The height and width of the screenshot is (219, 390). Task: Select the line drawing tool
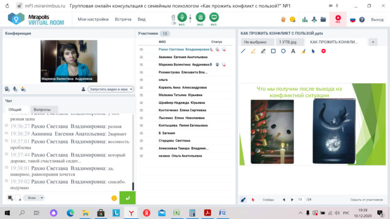243,51
